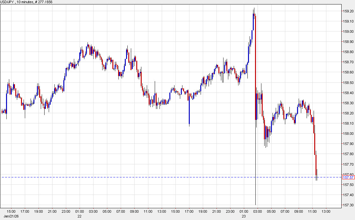Click the 13:00 time label at far right
The height and width of the screenshot is (220, 355).
click(326, 211)
